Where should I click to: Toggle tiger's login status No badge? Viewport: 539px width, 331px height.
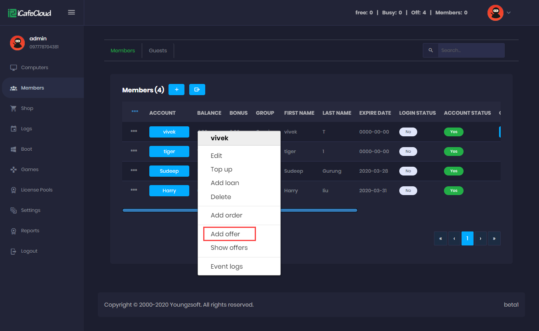(x=408, y=152)
